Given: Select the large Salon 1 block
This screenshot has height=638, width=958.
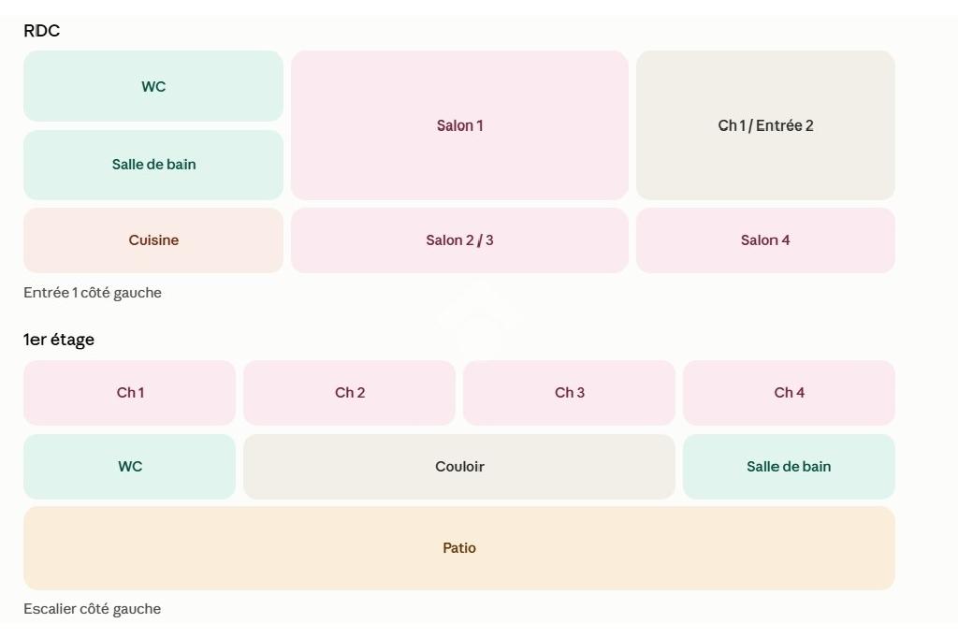Looking at the screenshot, I should click(459, 125).
